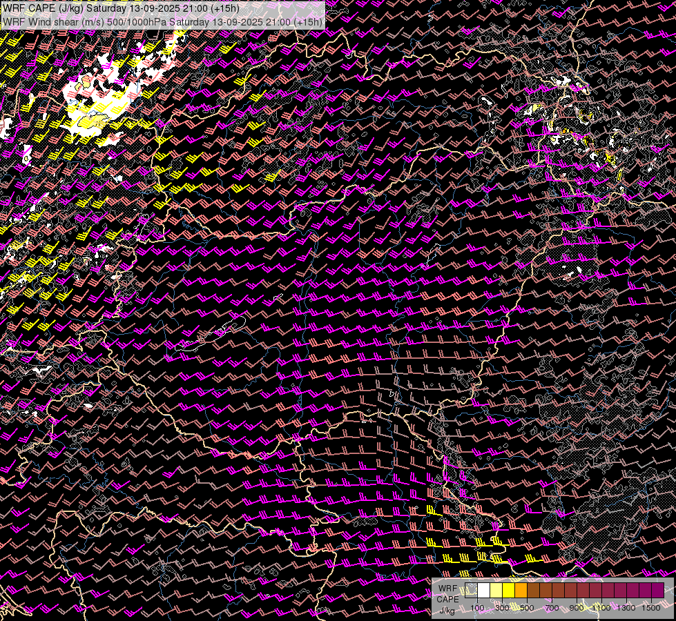
Task: Click the 500 legend value
Action: pos(527,608)
